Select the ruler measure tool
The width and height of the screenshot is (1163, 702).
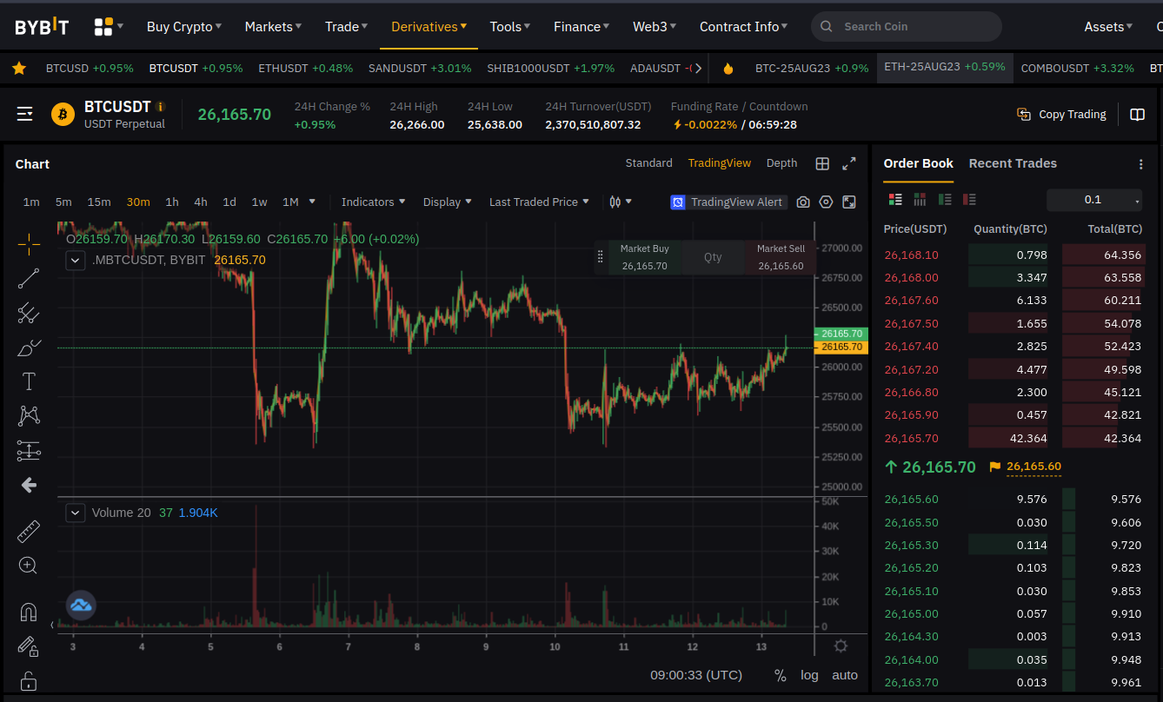tap(29, 531)
